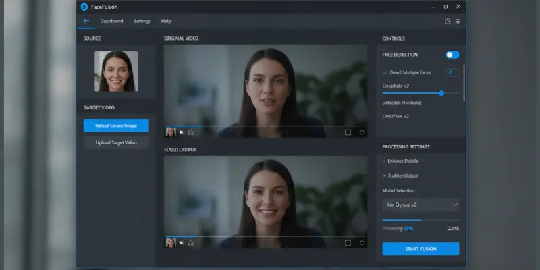
Task: Click face thumbnail in Fused Output controls
Action: click(x=171, y=243)
